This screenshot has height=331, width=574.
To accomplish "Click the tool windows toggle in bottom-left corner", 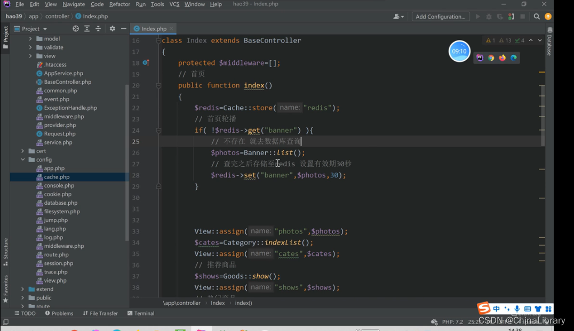I will [5, 322].
